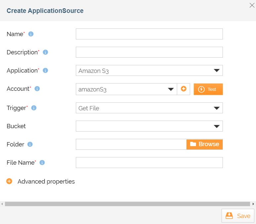Open the Application dropdown showing Amazon S3
The image size is (256, 224).
point(149,71)
